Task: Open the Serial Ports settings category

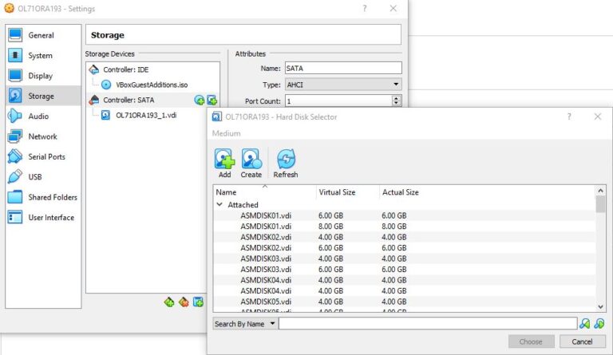Action: [x=43, y=156]
